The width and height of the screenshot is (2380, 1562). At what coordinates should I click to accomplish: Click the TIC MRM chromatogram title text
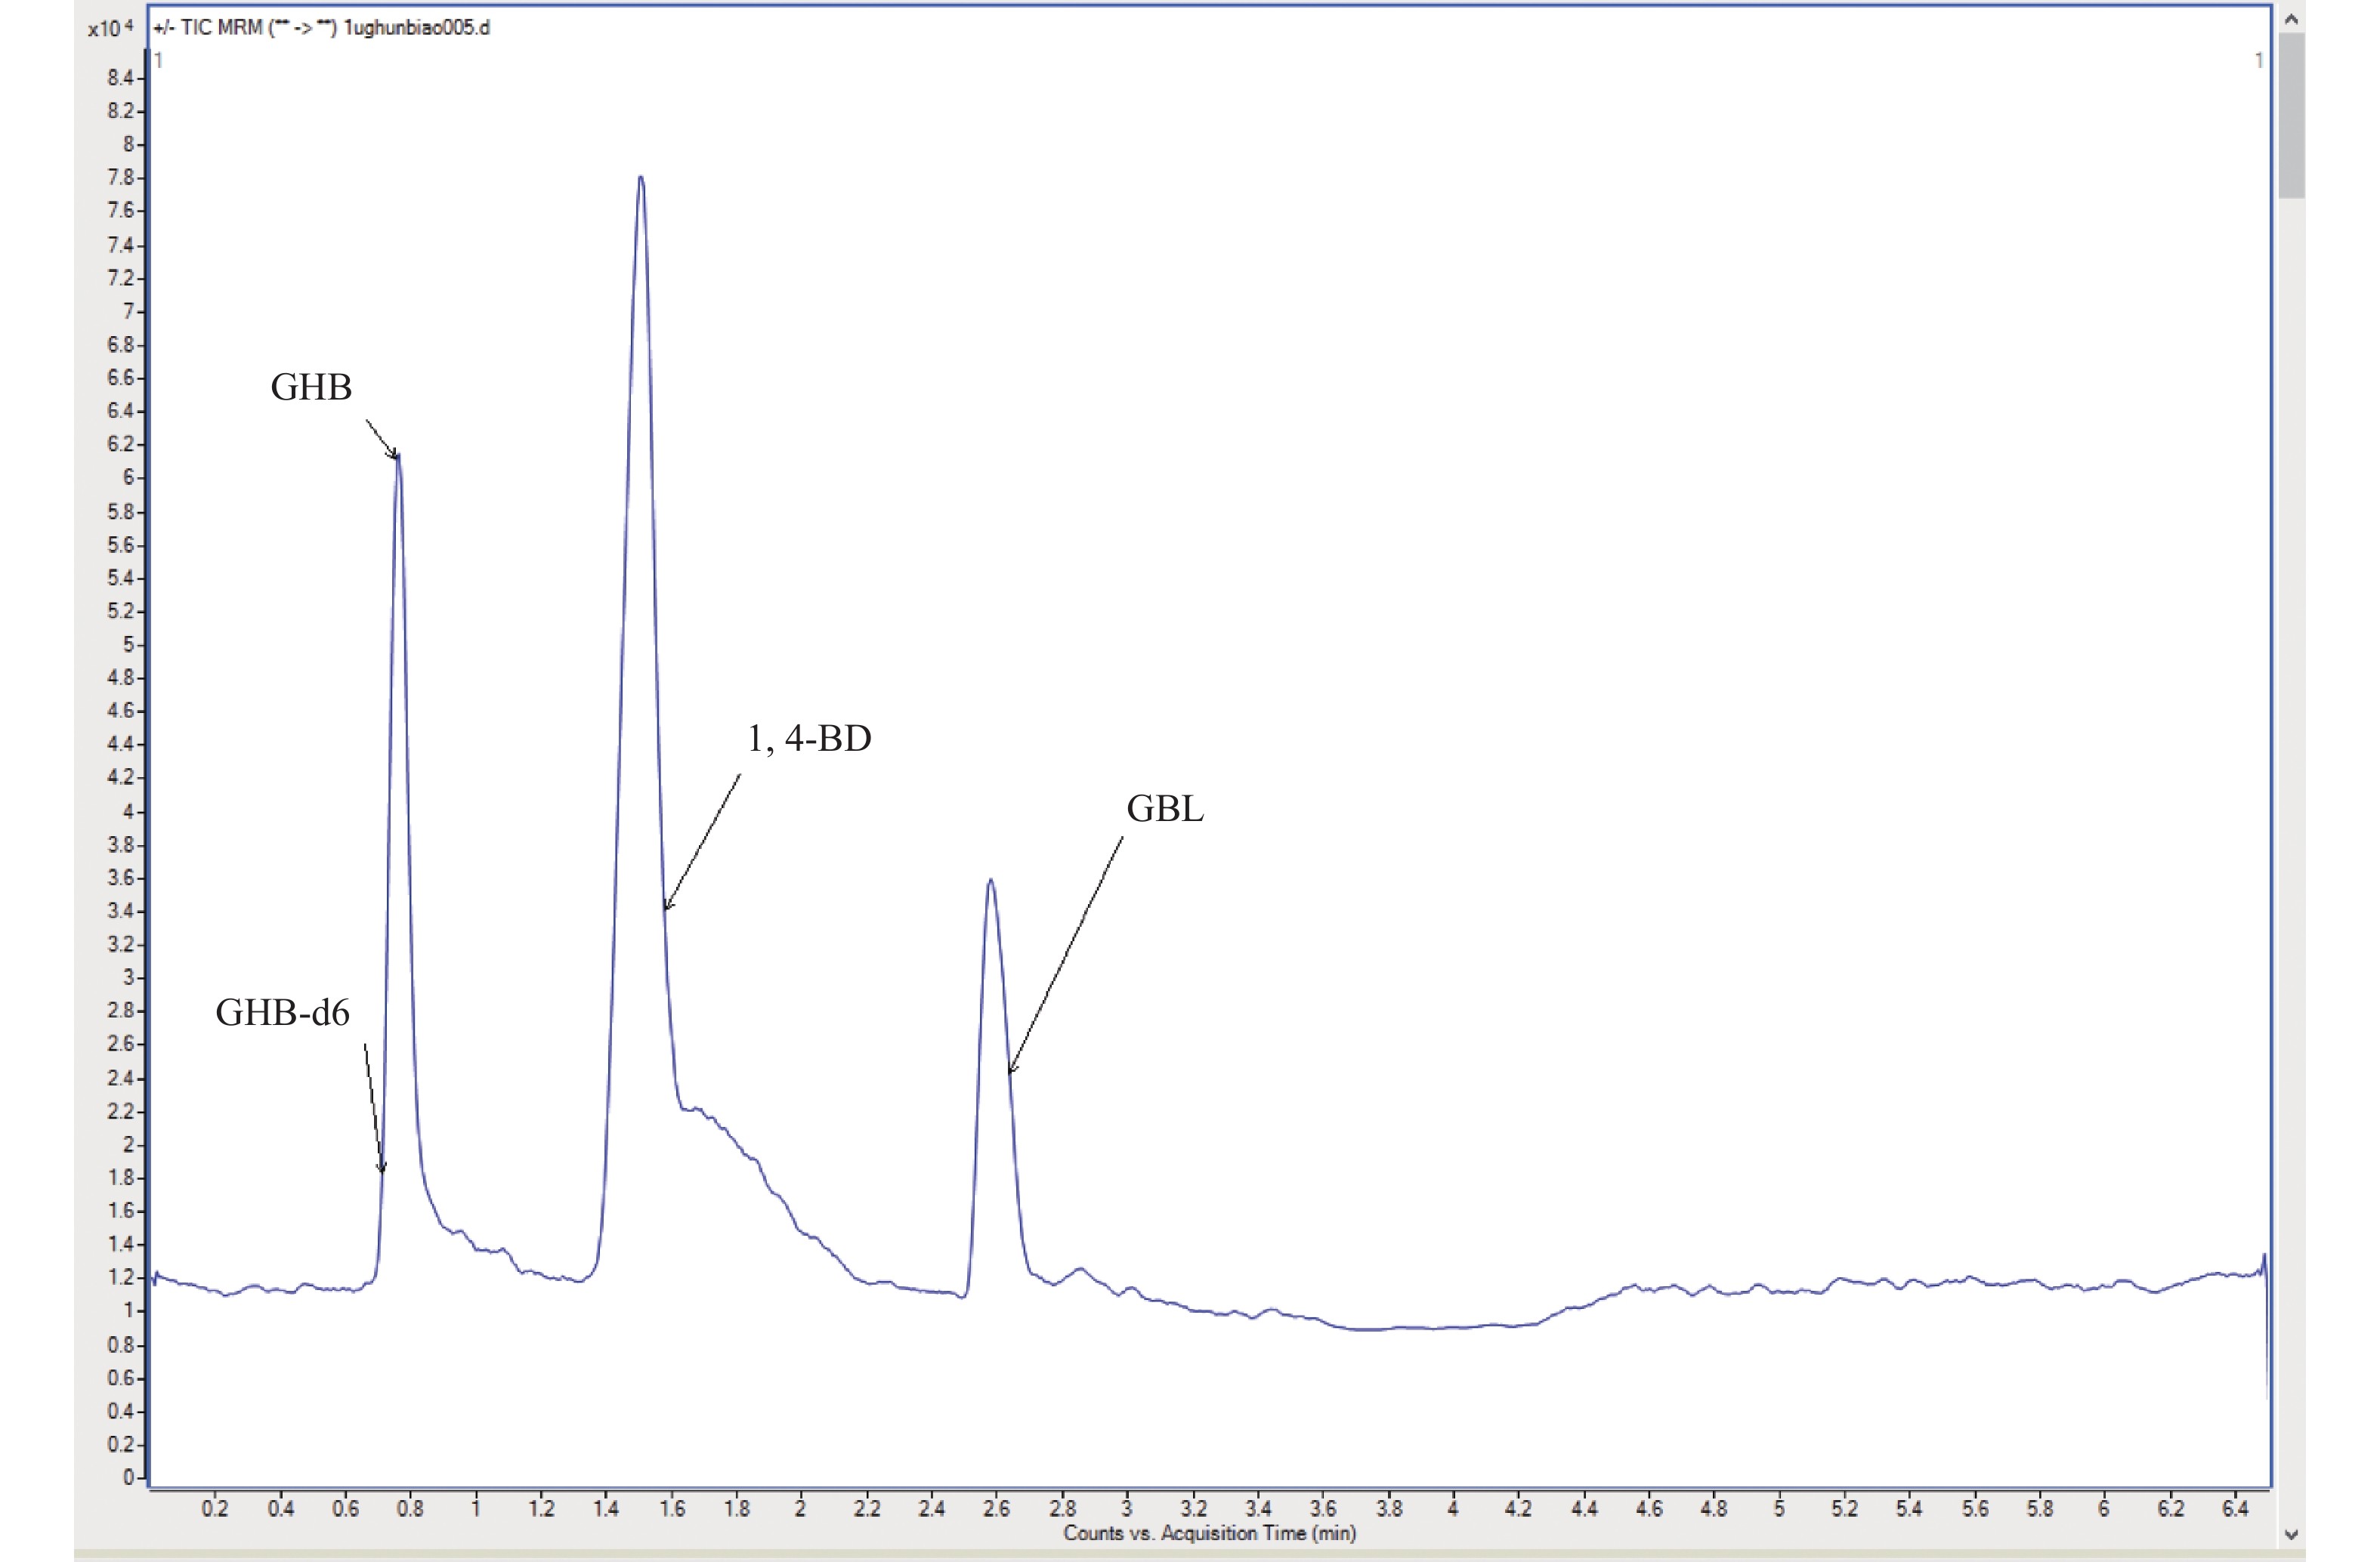pyautogui.click(x=322, y=28)
